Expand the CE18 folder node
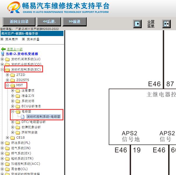176x175 pixels. 7,137
